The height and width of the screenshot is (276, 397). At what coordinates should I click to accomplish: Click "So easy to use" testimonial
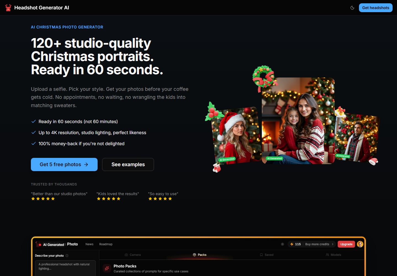pyautogui.click(x=163, y=194)
